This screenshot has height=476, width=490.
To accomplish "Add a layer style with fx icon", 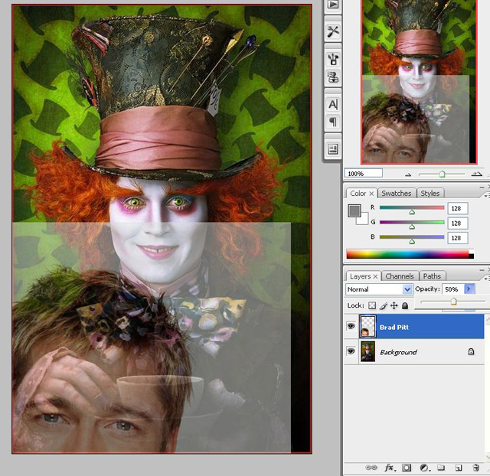I will click(x=390, y=468).
